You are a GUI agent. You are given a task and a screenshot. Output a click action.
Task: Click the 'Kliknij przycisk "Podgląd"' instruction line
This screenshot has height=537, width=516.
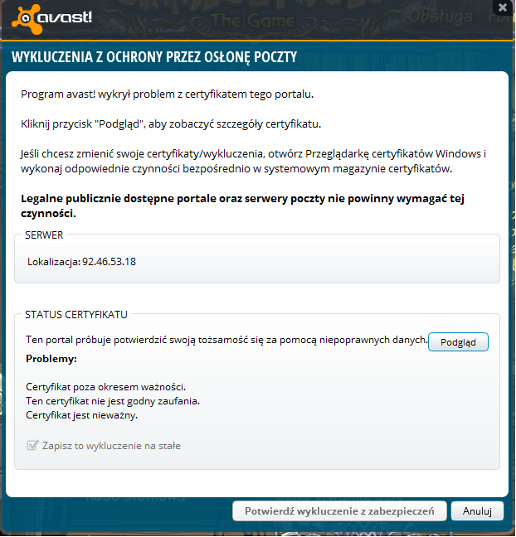click(x=171, y=123)
